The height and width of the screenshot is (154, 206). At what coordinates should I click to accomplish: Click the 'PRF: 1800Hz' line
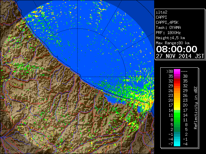tap(168, 33)
